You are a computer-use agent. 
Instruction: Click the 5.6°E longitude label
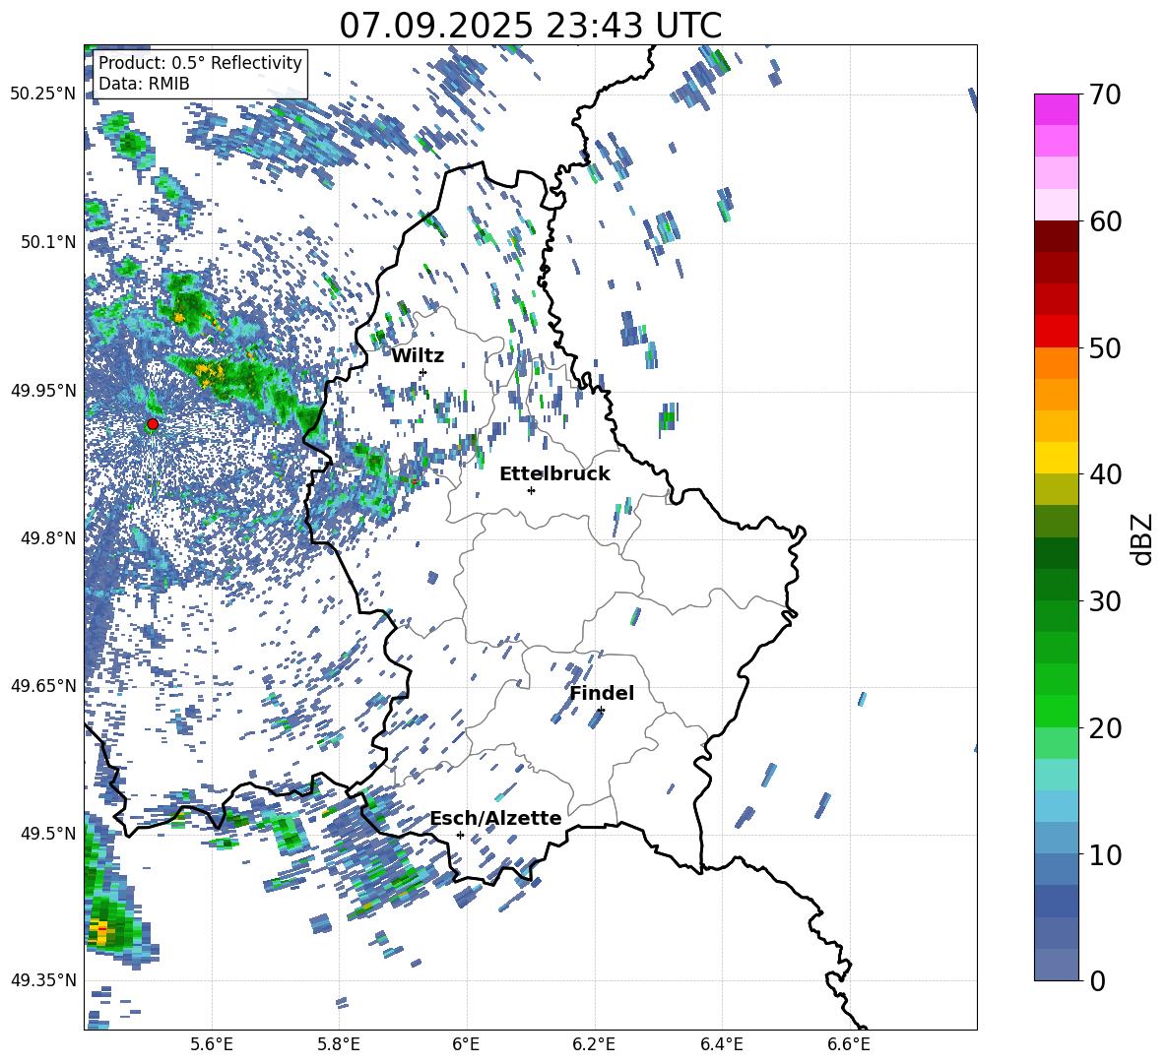click(212, 1045)
